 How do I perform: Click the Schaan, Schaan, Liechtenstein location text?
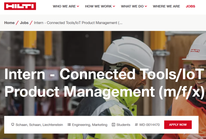point(39,125)
